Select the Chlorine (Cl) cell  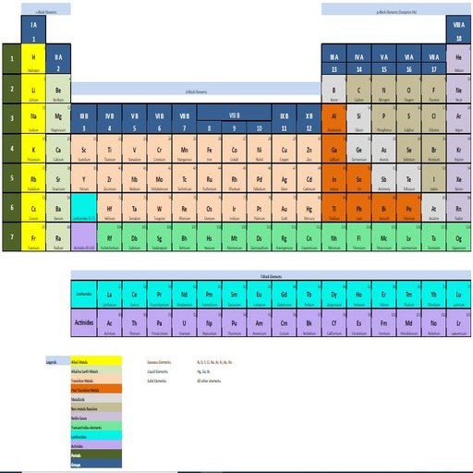pyautogui.click(x=433, y=118)
